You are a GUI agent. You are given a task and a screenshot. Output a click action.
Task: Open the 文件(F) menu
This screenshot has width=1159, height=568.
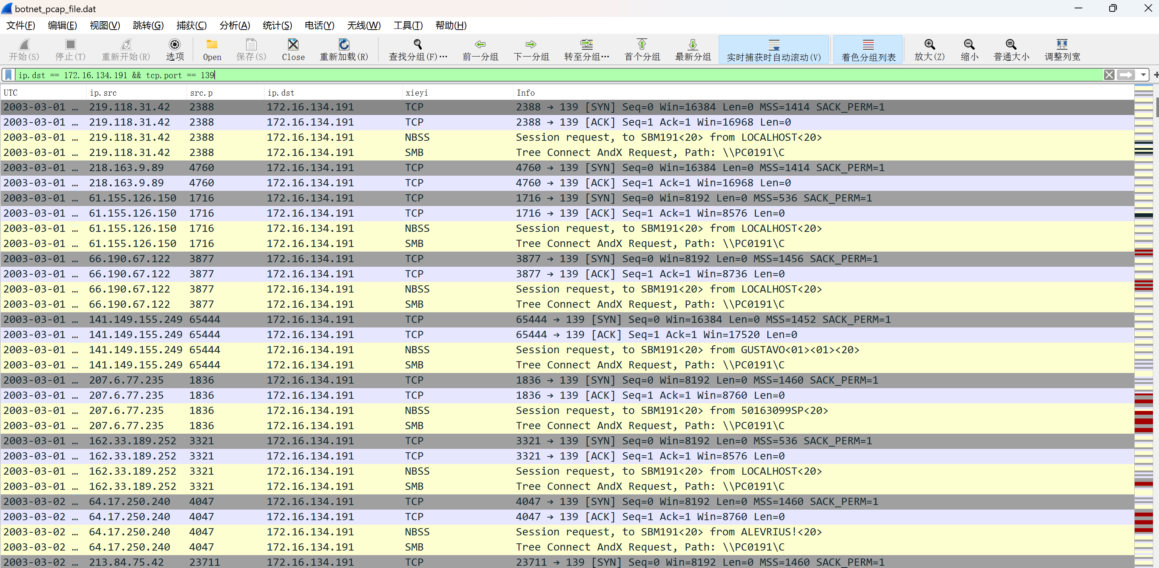click(x=21, y=25)
